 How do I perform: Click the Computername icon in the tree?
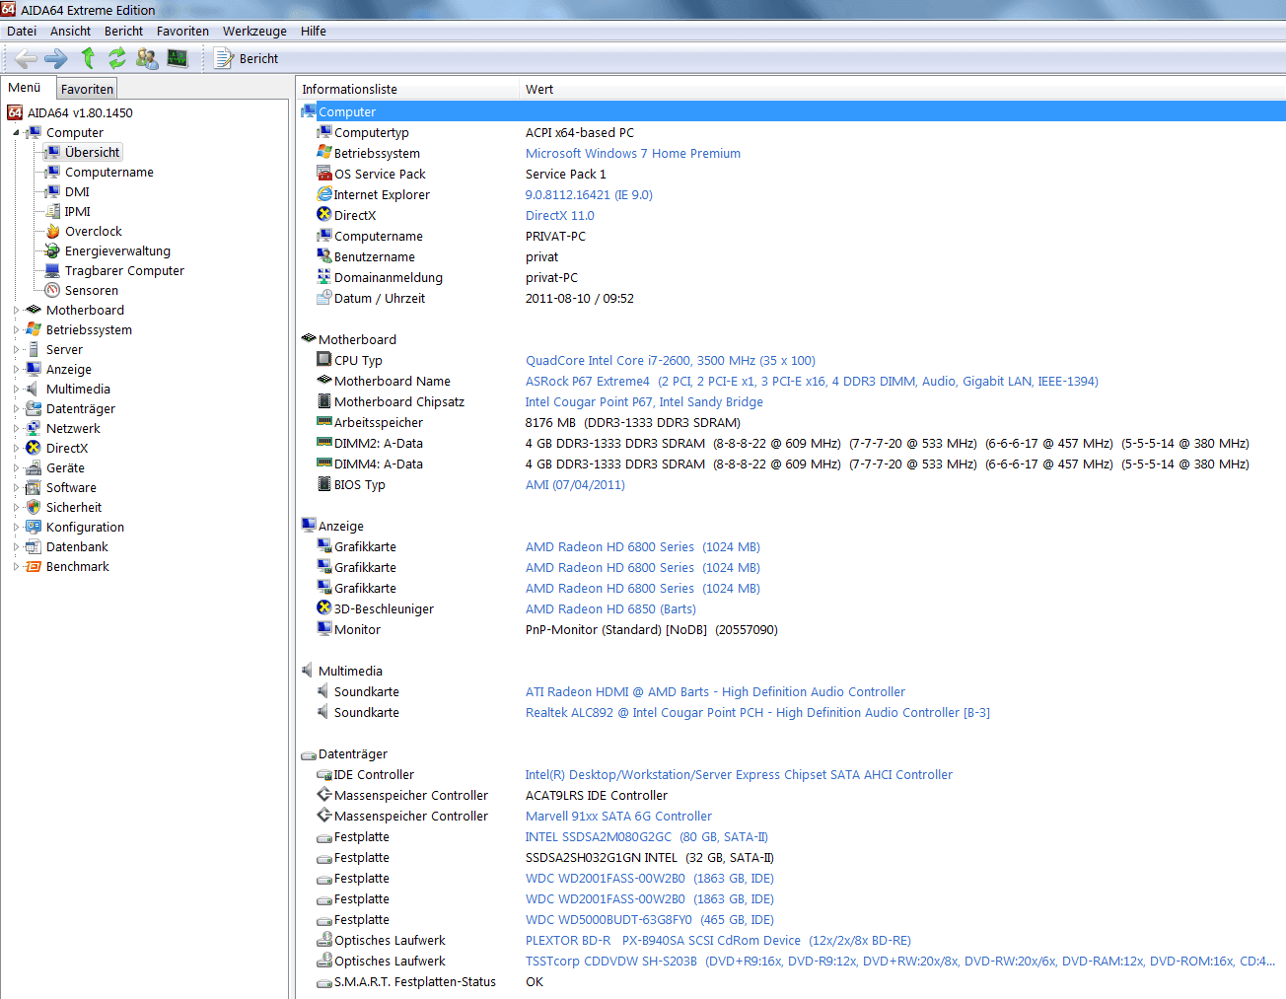[x=52, y=173]
